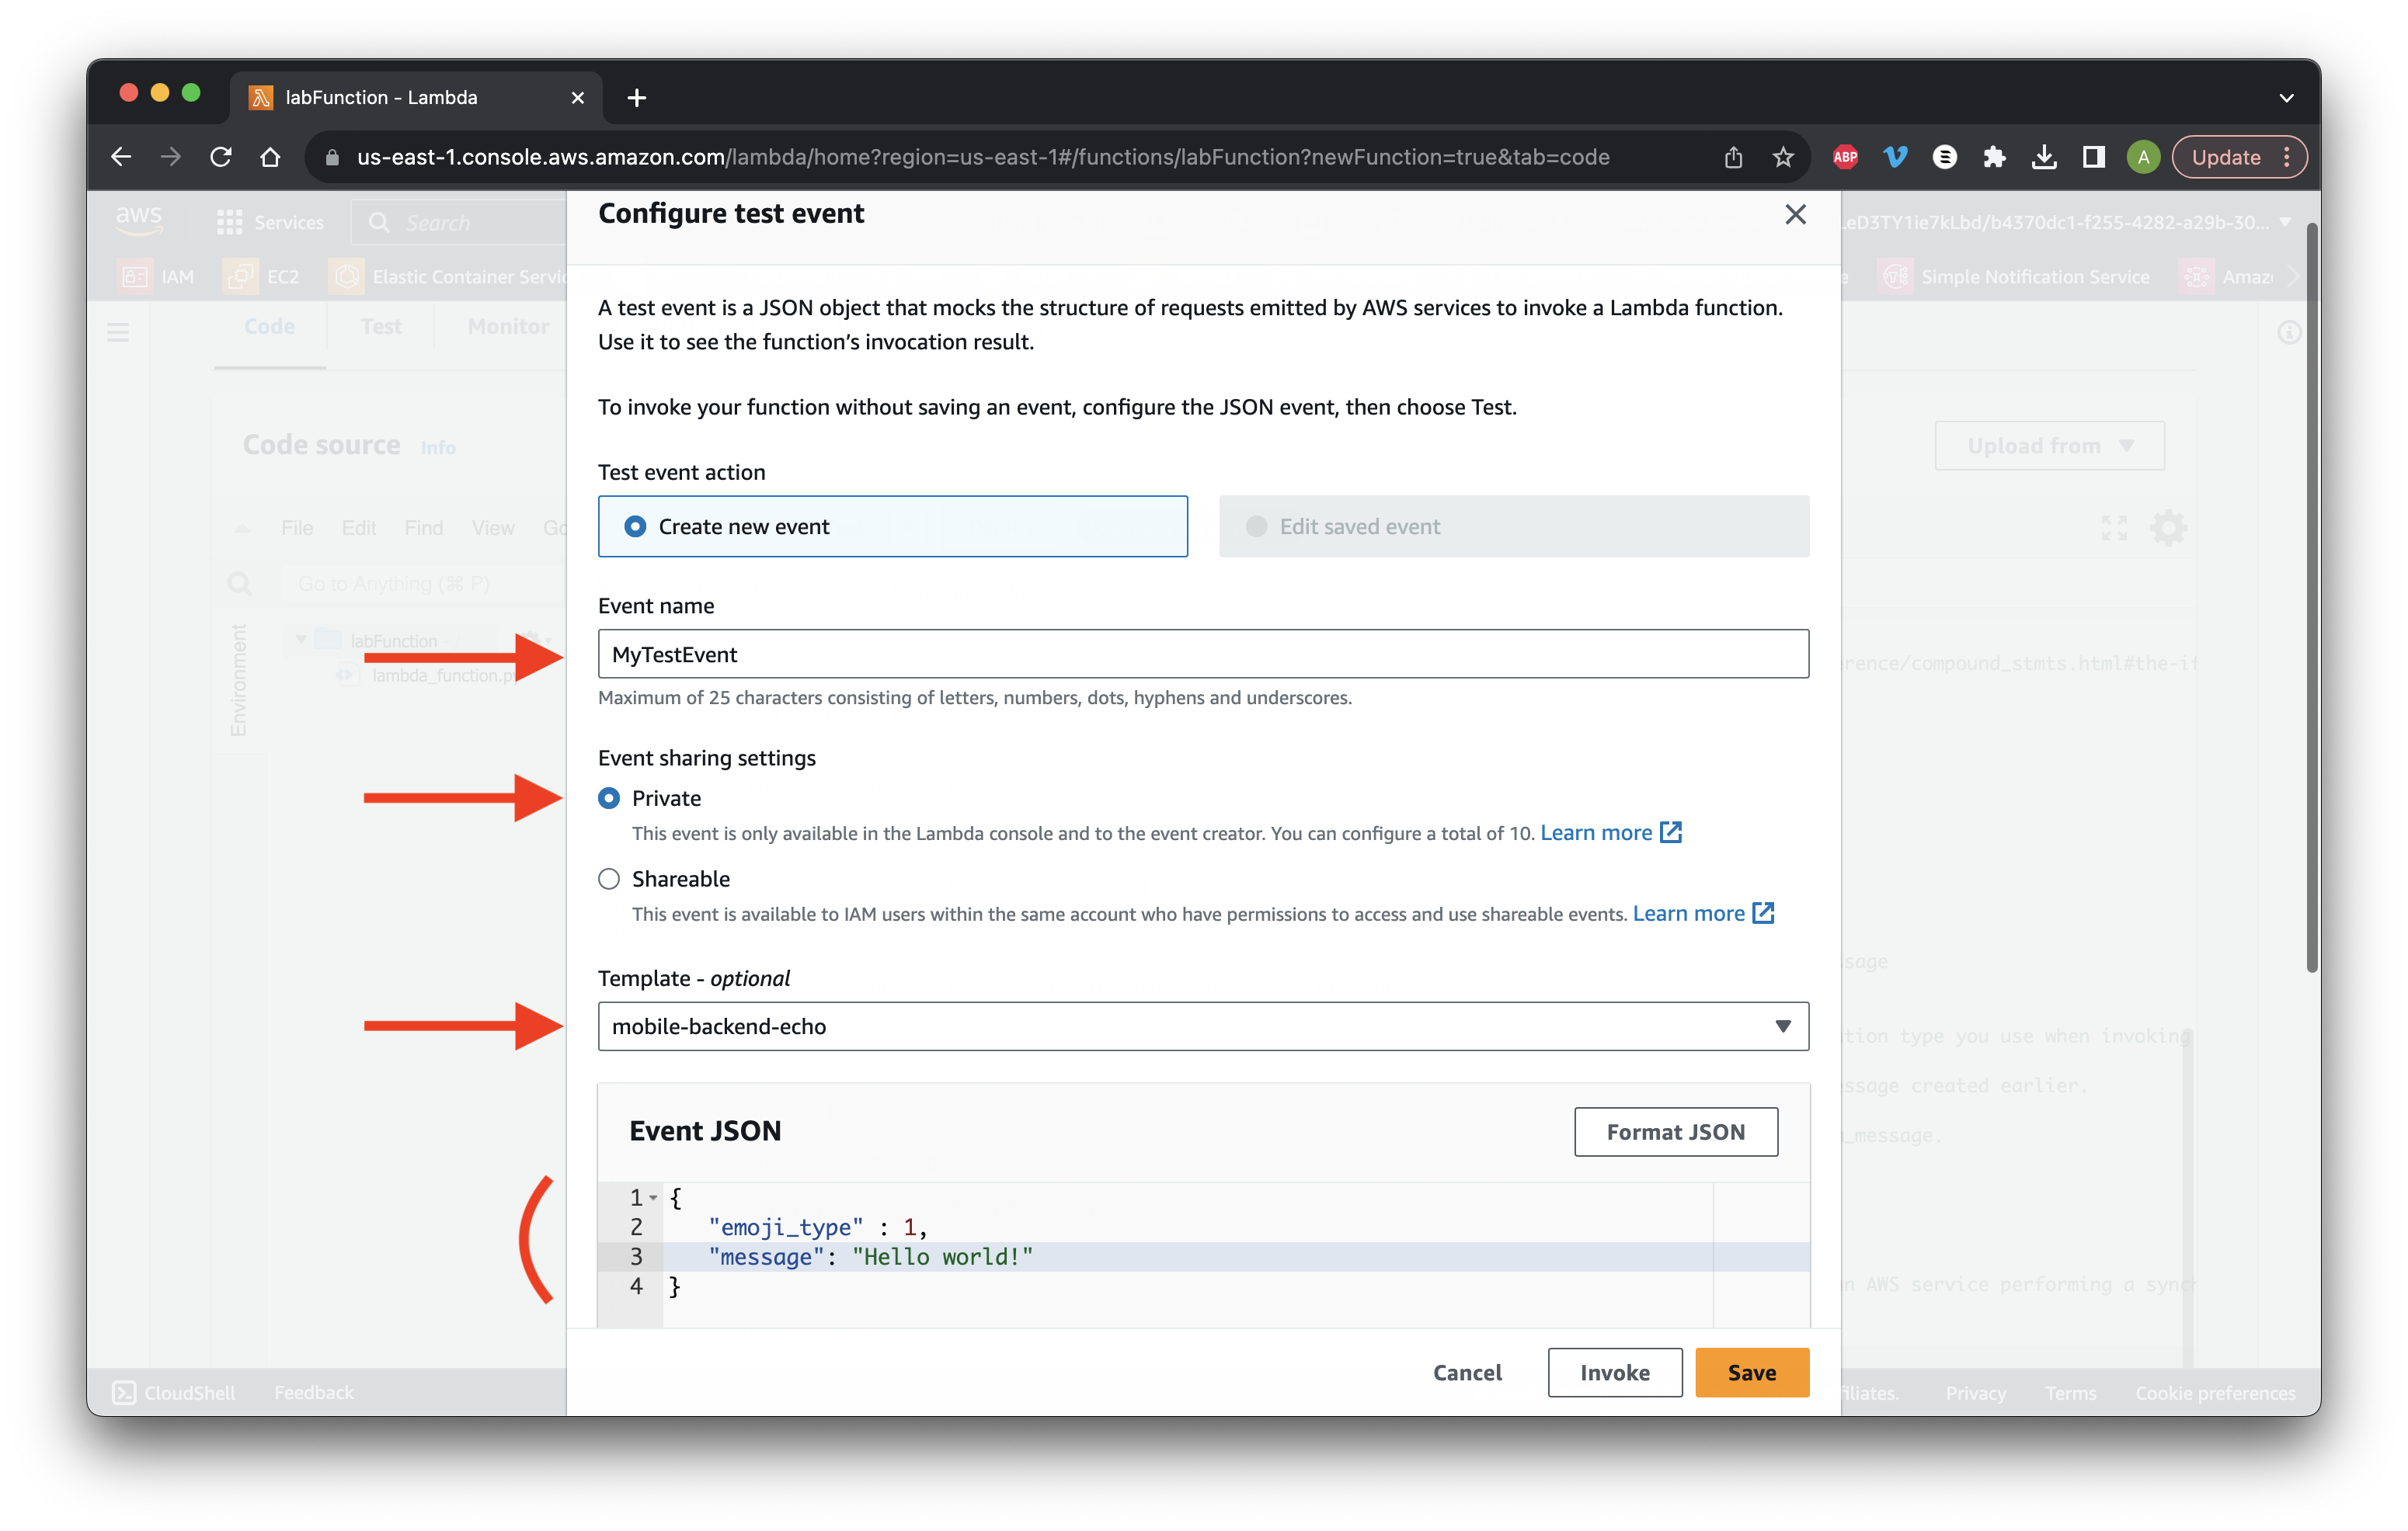Reload the Lambda console page
The image size is (2408, 1531).
click(221, 157)
